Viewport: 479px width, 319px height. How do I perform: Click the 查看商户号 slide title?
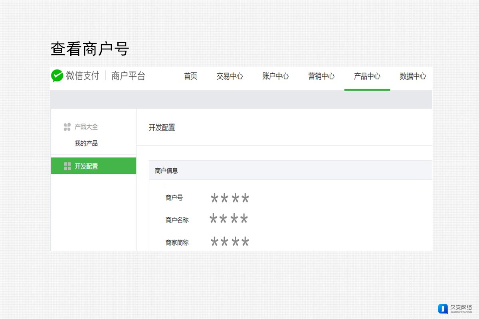(x=90, y=49)
